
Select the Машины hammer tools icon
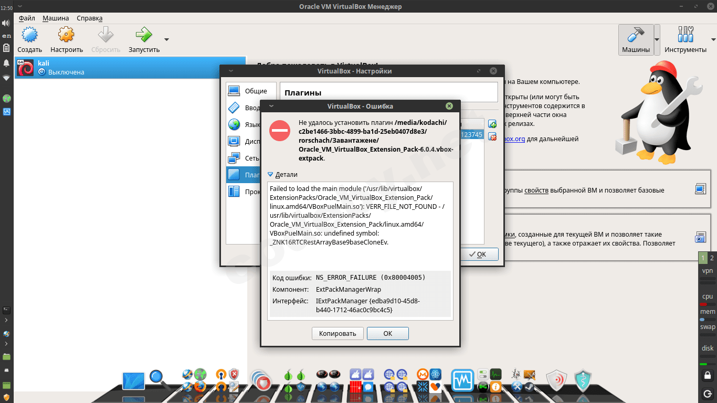(x=636, y=35)
